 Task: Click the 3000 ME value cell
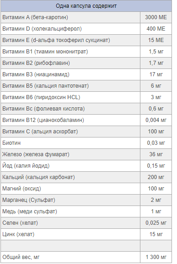pos(156,17)
